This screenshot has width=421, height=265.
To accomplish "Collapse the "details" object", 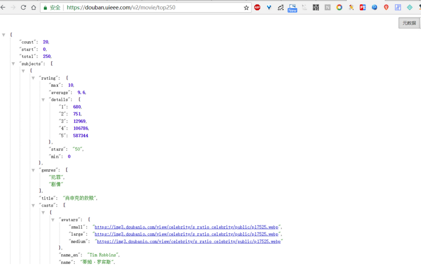I will point(43,100).
